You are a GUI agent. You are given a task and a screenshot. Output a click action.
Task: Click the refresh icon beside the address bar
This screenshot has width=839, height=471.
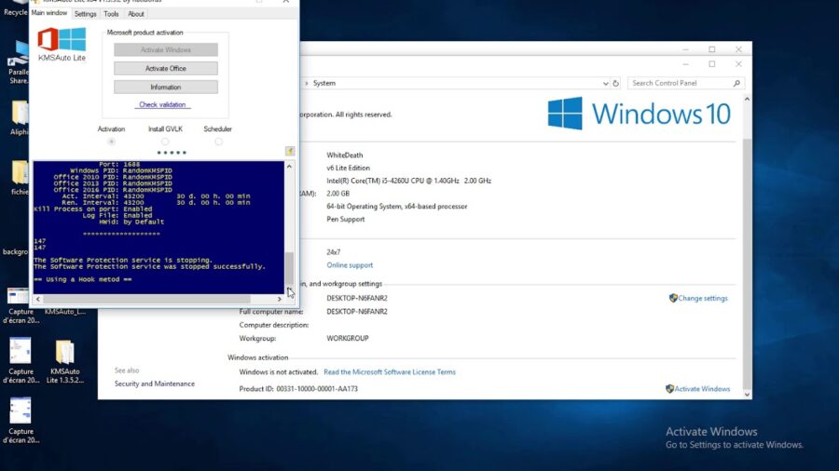pyautogui.click(x=615, y=83)
